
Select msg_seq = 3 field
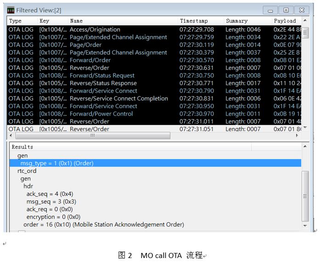coord(51,201)
